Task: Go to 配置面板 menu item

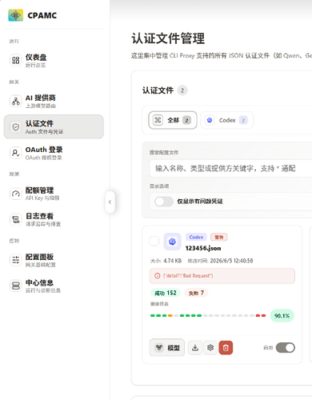Action: click(54, 260)
